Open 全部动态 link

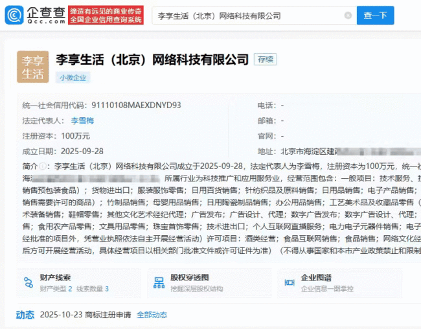coord(152,315)
